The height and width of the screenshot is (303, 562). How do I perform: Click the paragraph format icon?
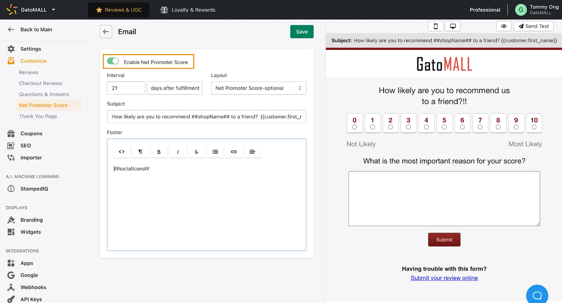point(140,152)
